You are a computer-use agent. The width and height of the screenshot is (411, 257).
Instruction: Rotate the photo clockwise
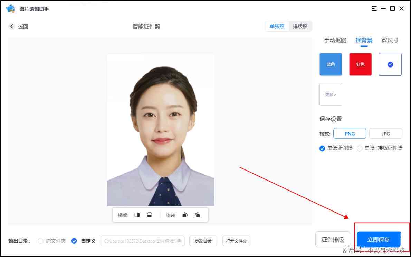coord(197,215)
